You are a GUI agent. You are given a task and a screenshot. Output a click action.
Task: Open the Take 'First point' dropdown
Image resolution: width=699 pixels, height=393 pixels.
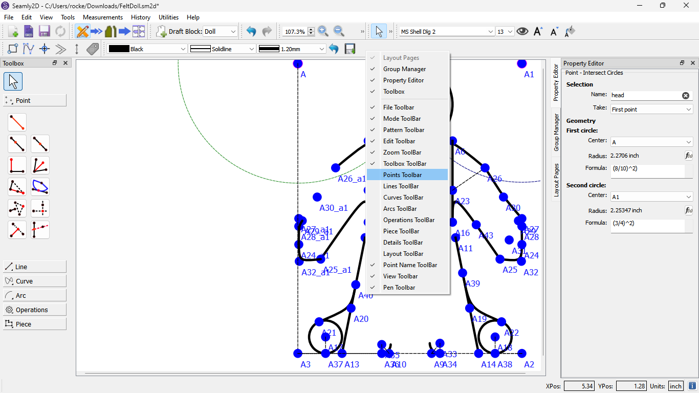[x=651, y=110]
